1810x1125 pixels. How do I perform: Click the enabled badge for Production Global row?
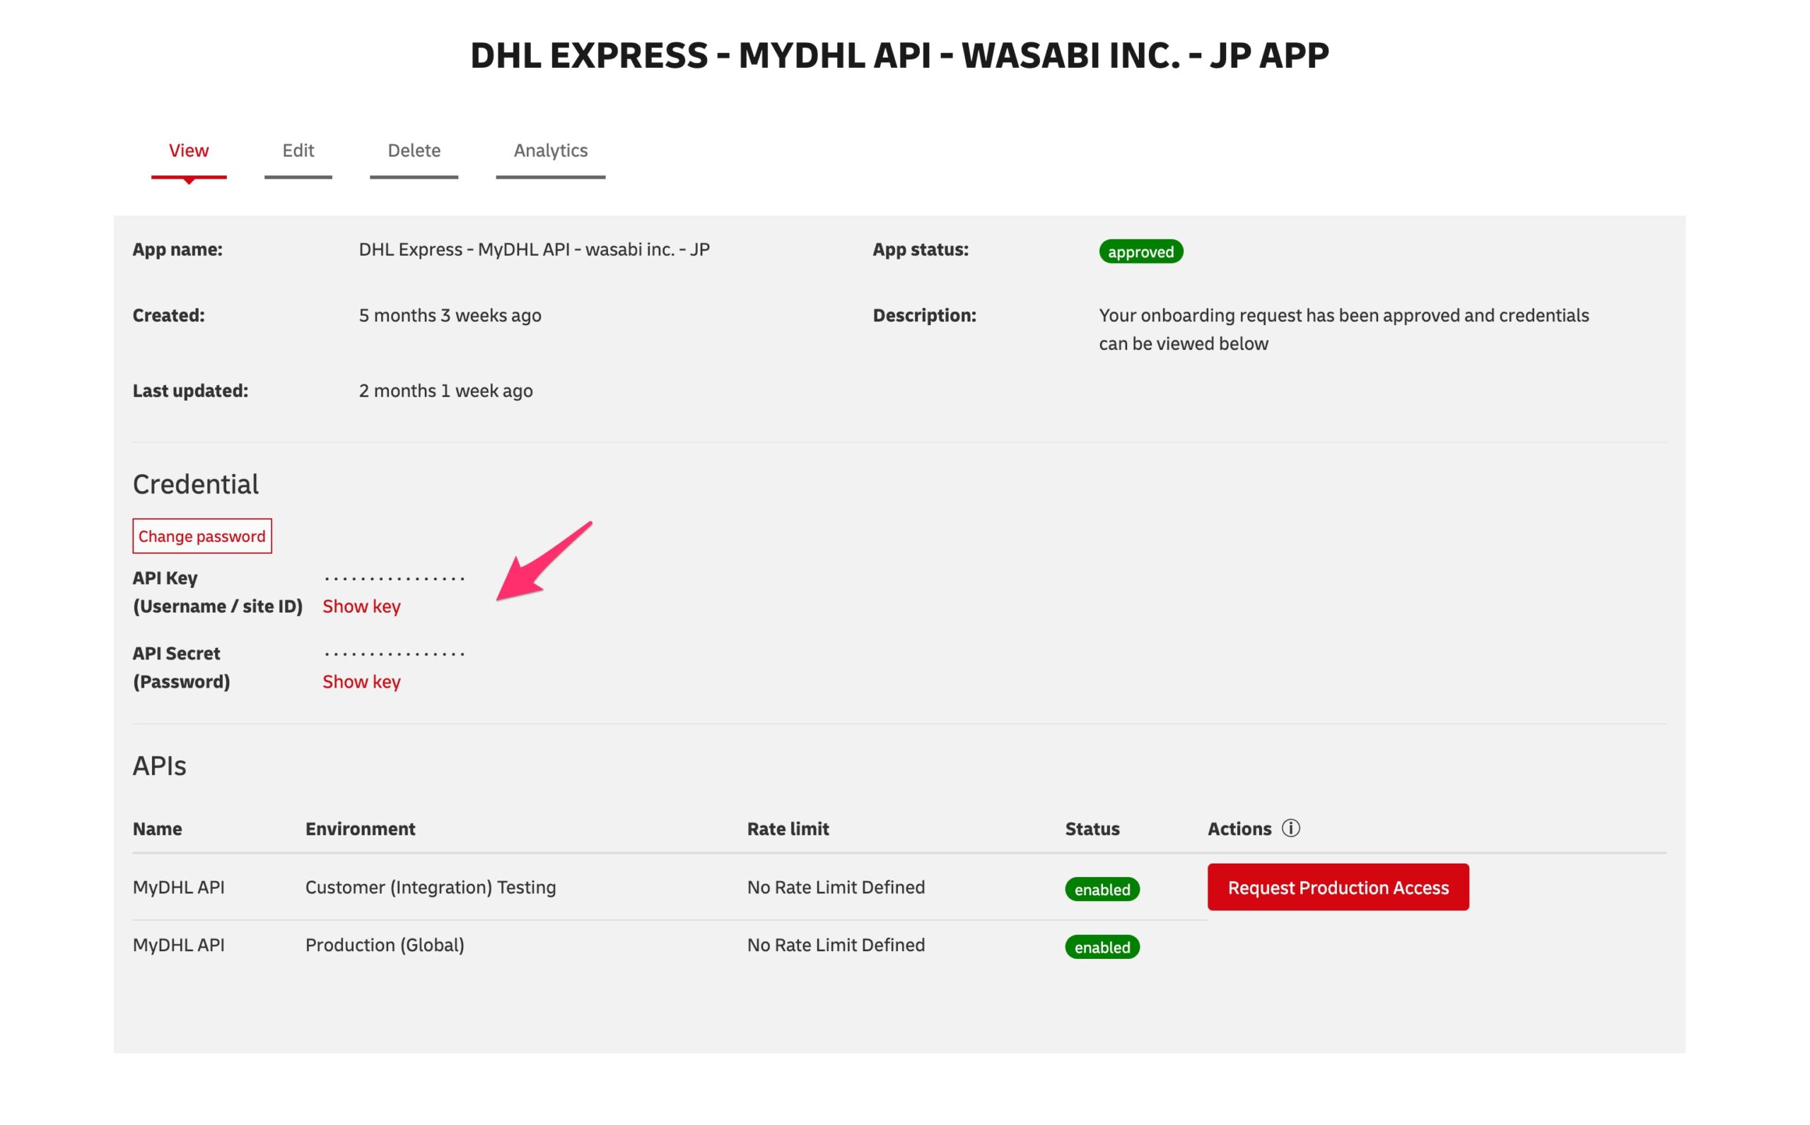coord(1102,946)
